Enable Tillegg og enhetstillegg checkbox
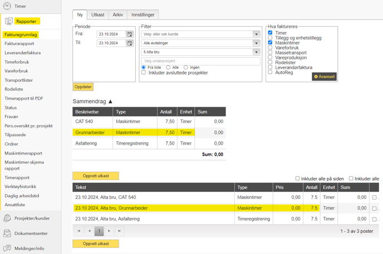 [x=270, y=38]
